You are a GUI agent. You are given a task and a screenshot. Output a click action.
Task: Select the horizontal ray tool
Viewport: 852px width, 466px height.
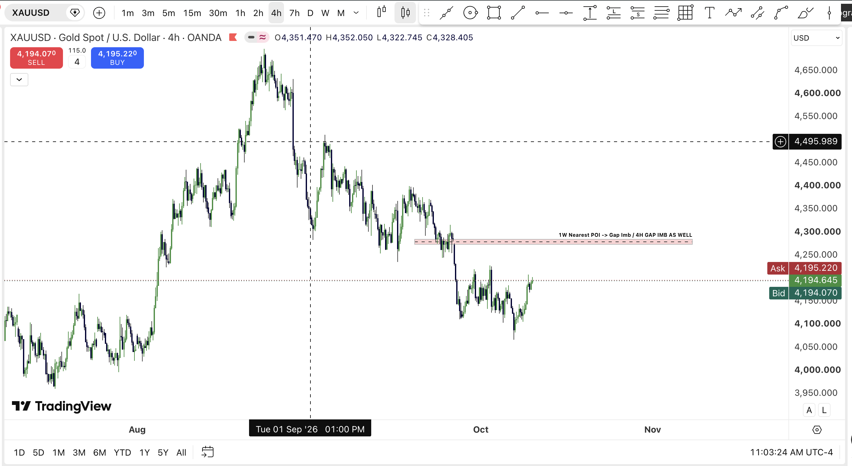point(542,13)
